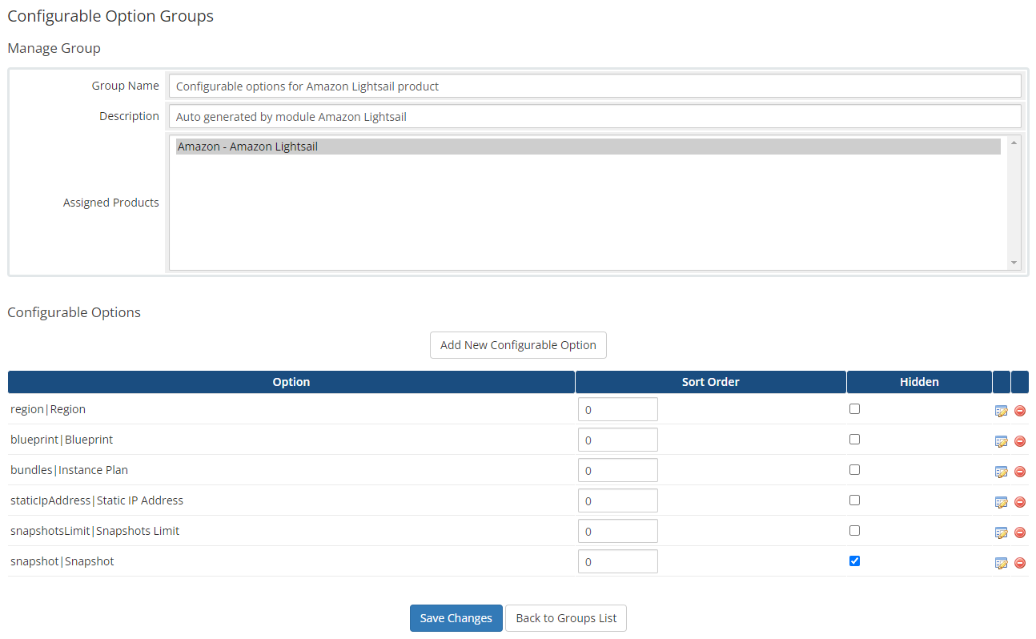Delete the snapshot|Snapshot option
1036x639 pixels.
click(1020, 562)
